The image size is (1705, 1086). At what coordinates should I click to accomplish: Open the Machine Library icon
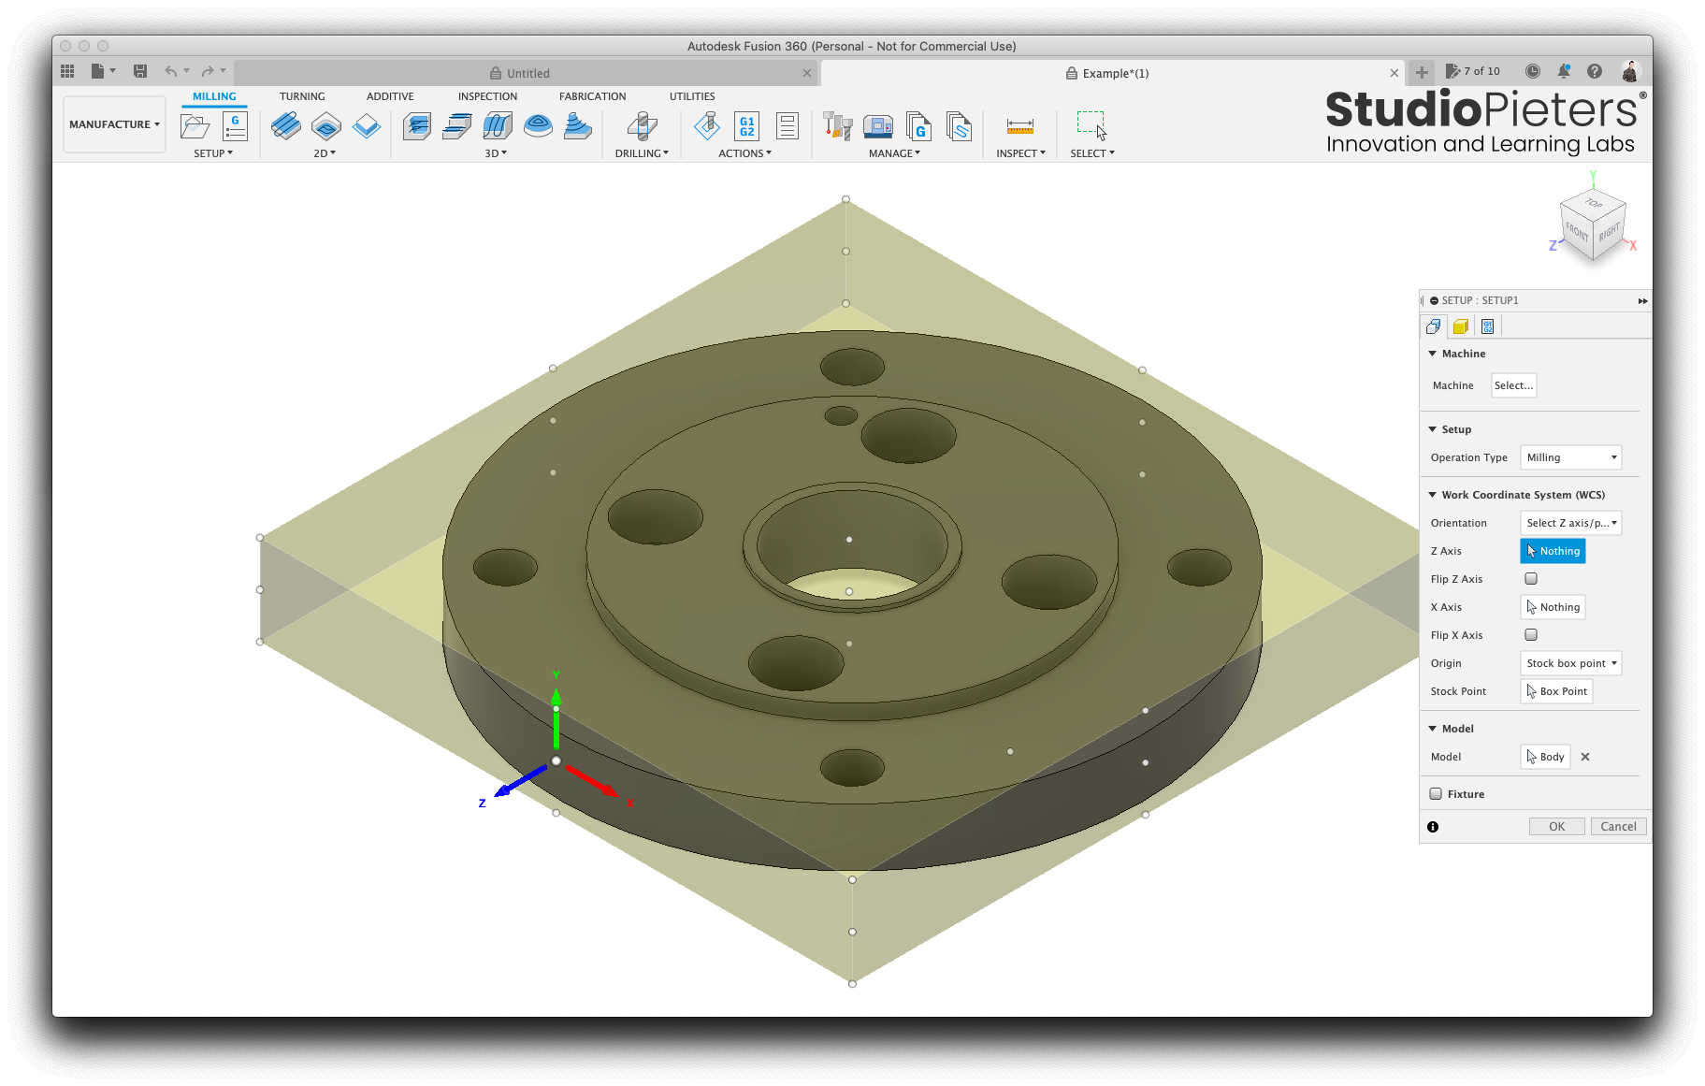point(878,125)
